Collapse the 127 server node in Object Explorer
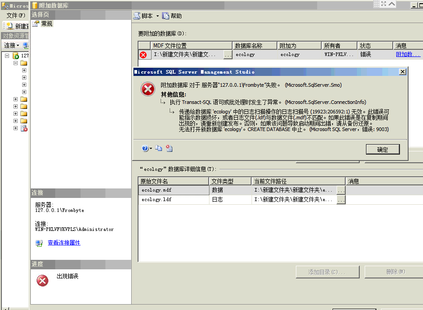 [x=7, y=56]
